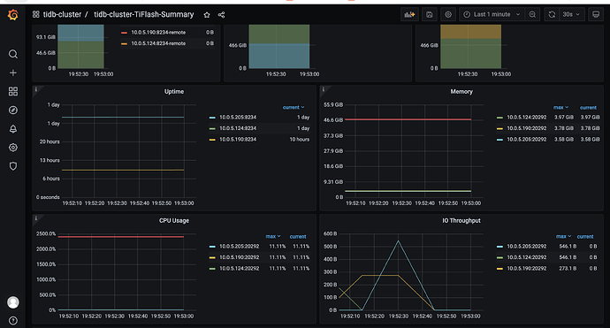Open the Uptime panel title menu

click(174, 91)
